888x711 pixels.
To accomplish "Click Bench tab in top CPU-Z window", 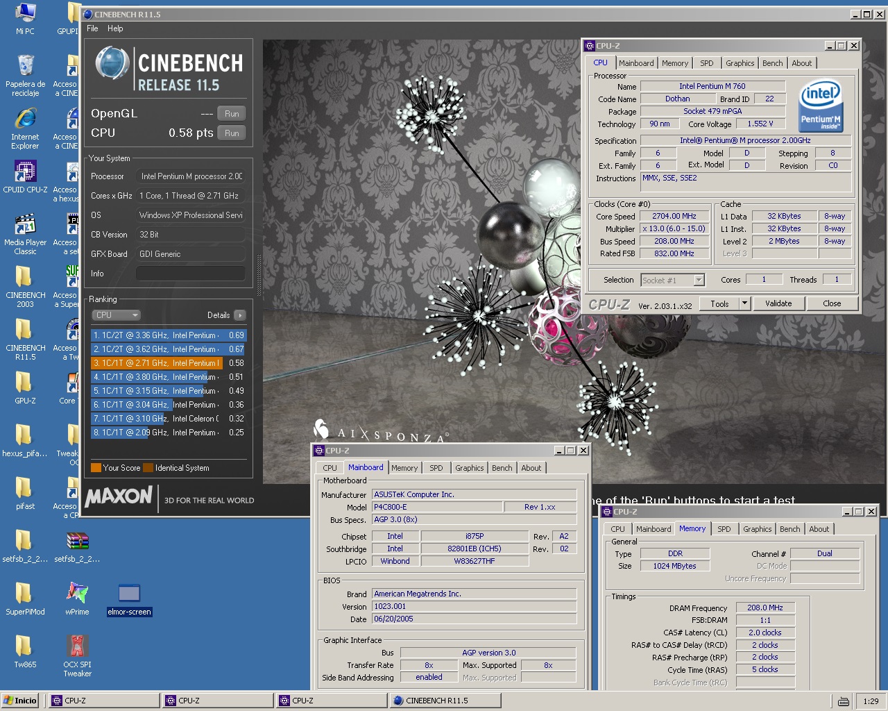I will [772, 63].
